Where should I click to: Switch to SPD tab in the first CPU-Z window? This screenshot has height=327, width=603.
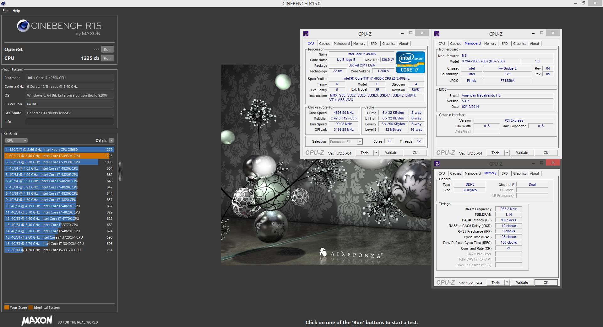click(374, 44)
